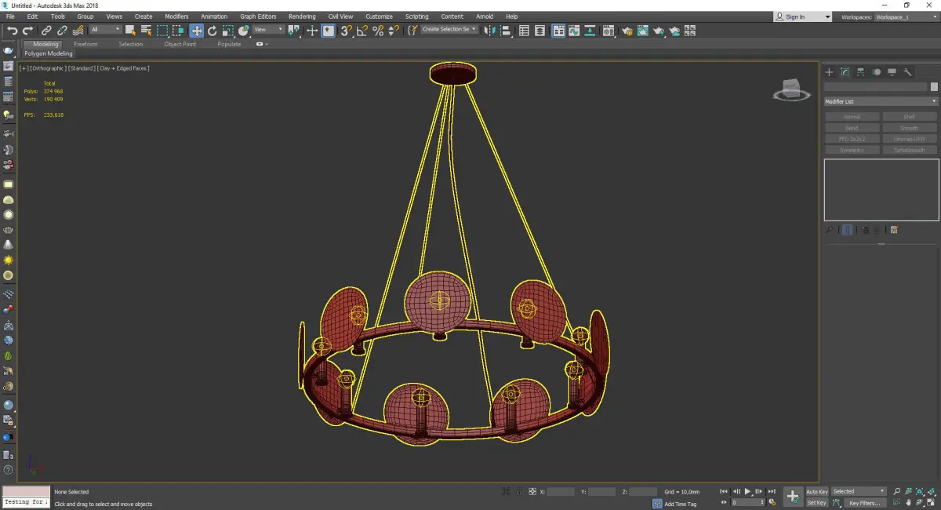Open the Create Selection Set dropdown
941x510 pixels.
coord(449,30)
